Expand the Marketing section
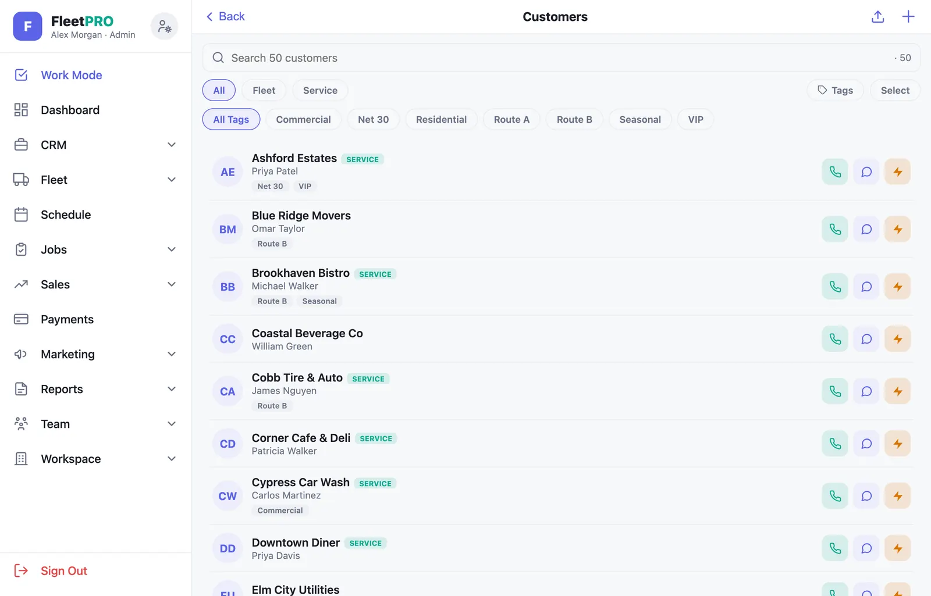931x596 pixels. (95, 354)
